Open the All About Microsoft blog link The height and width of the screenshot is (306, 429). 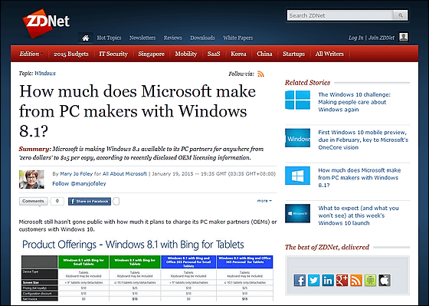tap(125, 173)
